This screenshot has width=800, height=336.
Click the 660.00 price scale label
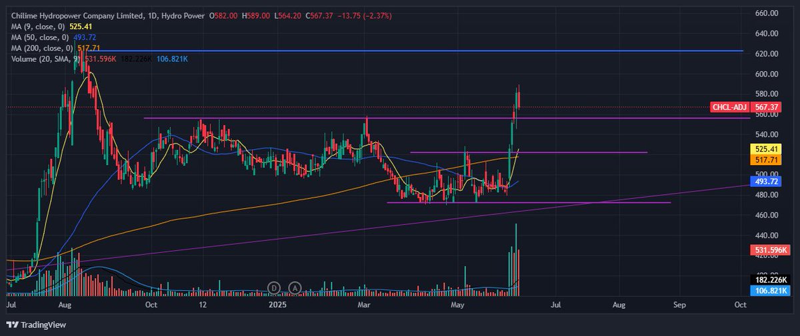coord(767,13)
